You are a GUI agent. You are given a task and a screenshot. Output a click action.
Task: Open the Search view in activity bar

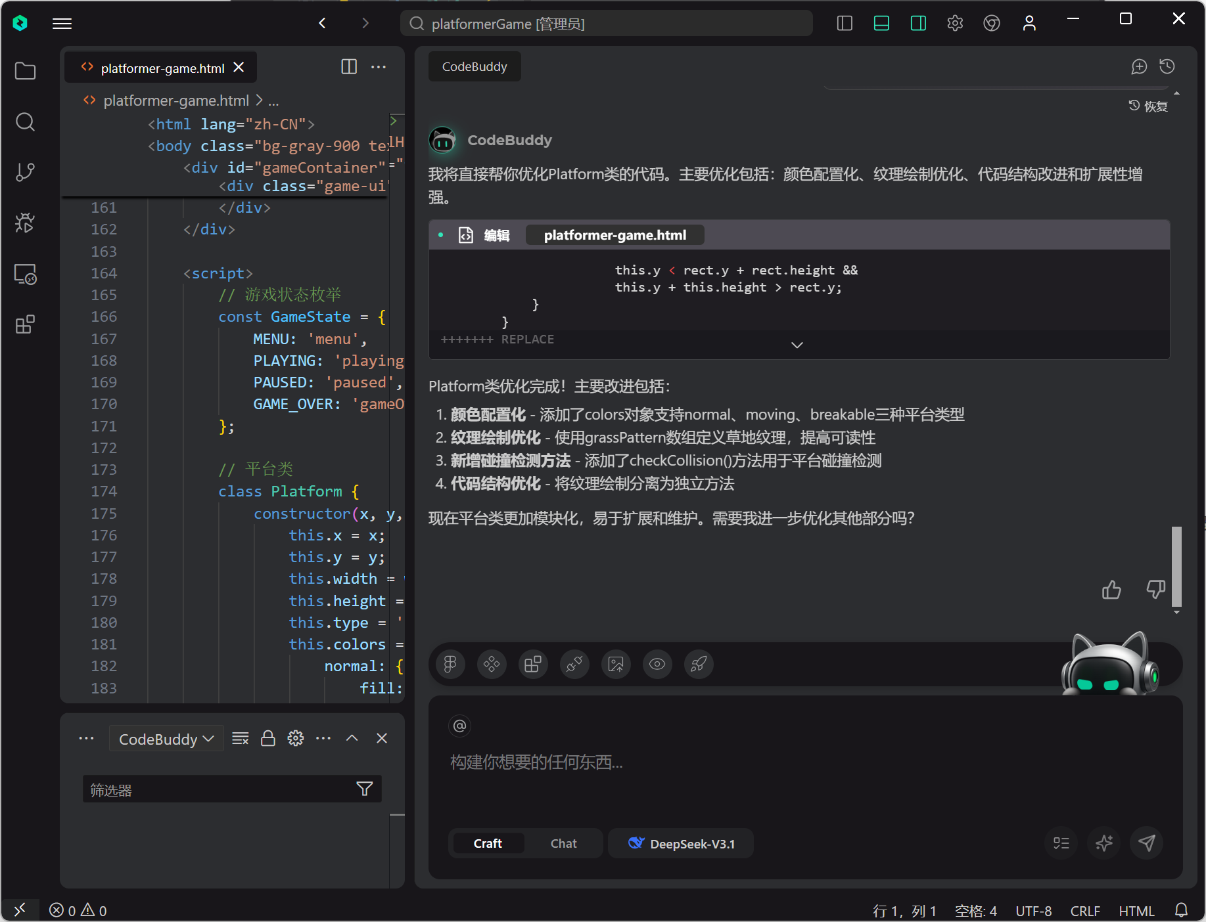click(x=25, y=121)
